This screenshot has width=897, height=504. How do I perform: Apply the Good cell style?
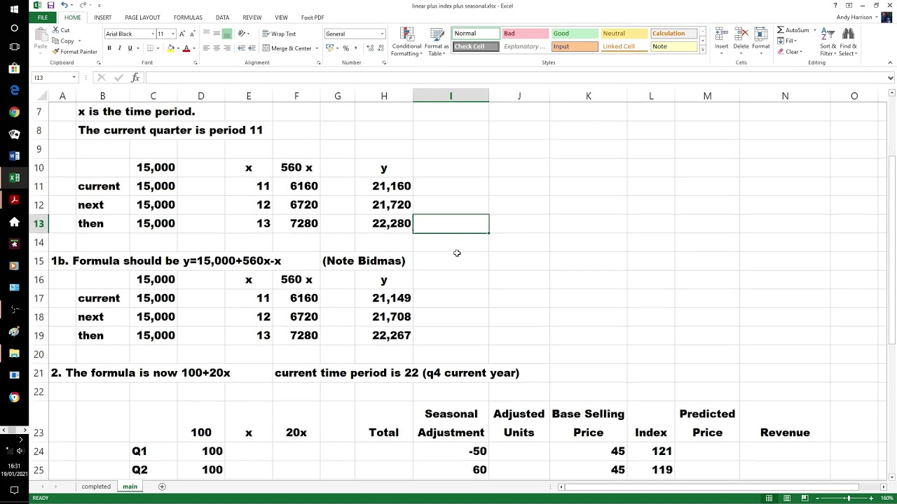tap(575, 34)
